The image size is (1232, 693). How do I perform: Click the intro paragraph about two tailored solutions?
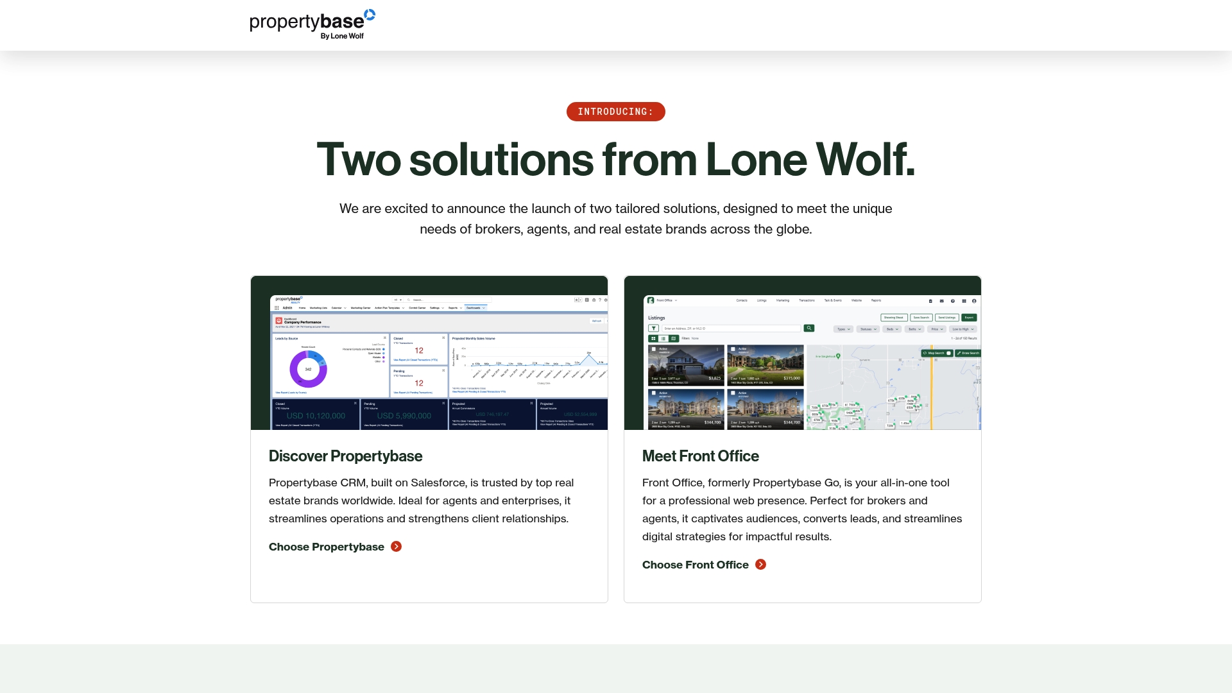pos(616,219)
